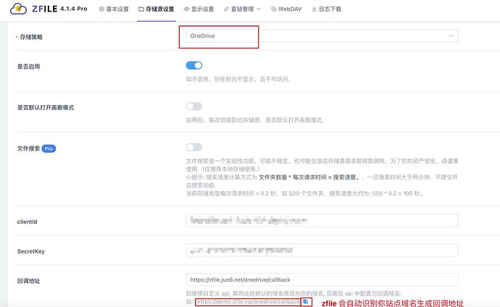This screenshot has width=500, height=307.
Task: Click the bold text 文件夹数量 * 每次请求时间
Action: pos(293,177)
